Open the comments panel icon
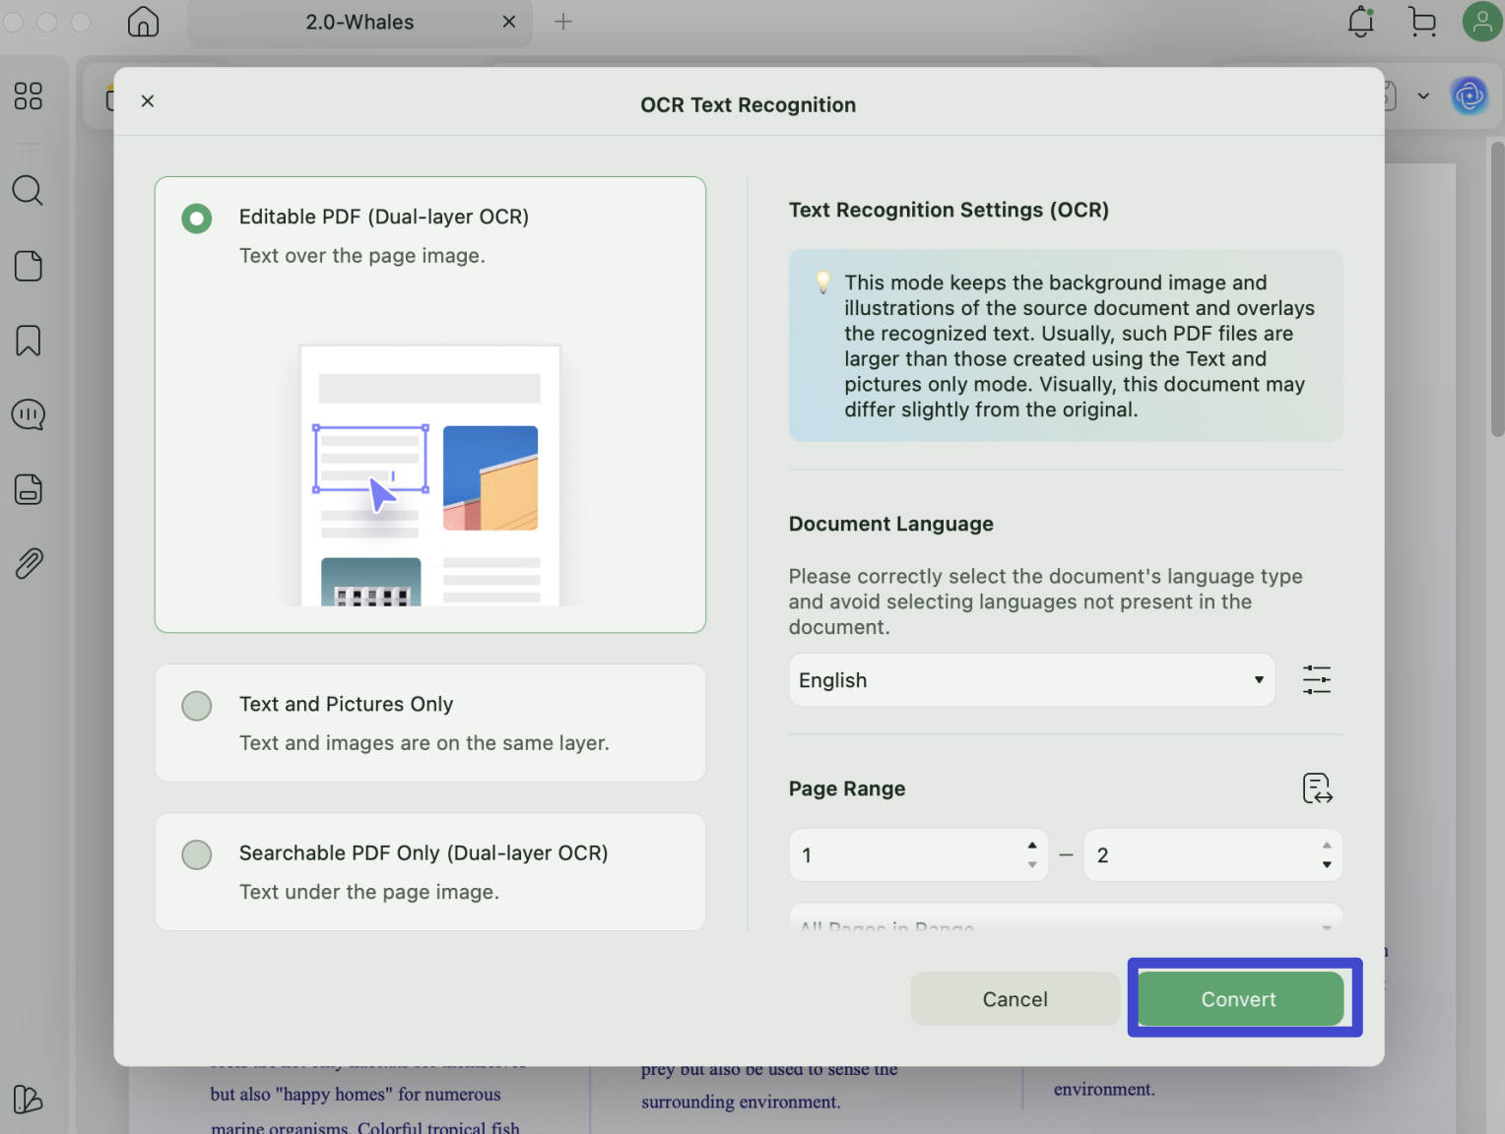 click(x=29, y=414)
